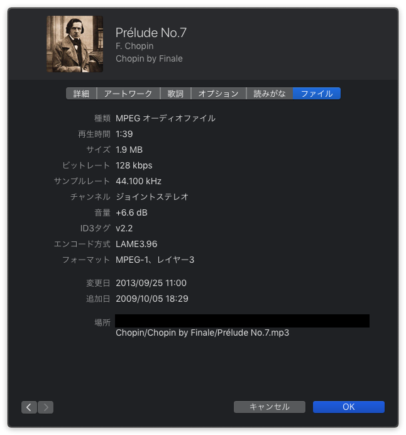Confirm with the OK button
406x435 pixels.
click(349, 407)
